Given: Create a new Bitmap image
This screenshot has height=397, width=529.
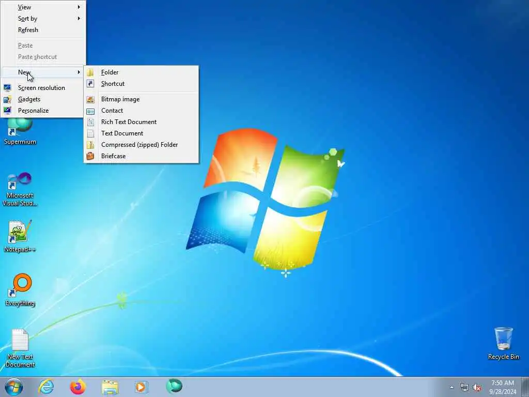Looking at the screenshot, I should point(141,99).
